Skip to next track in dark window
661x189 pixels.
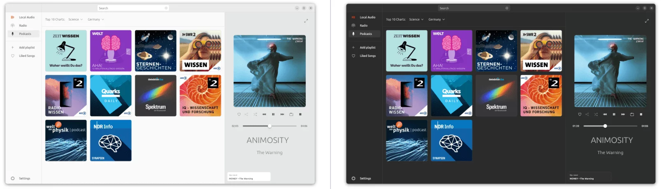coord(623,114)
